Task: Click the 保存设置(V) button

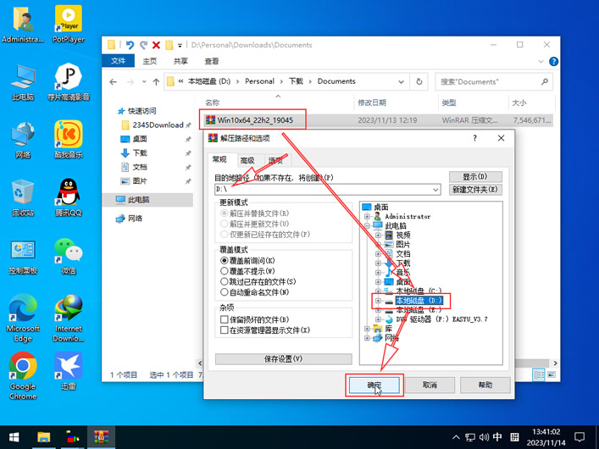Action: pyautogui.click(x=284, y=359)
